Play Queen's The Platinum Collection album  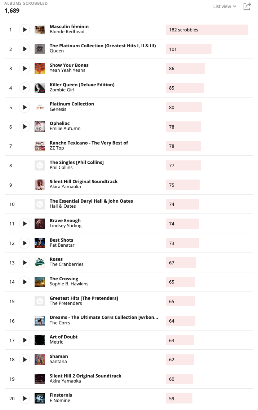[x=25, y=49]
